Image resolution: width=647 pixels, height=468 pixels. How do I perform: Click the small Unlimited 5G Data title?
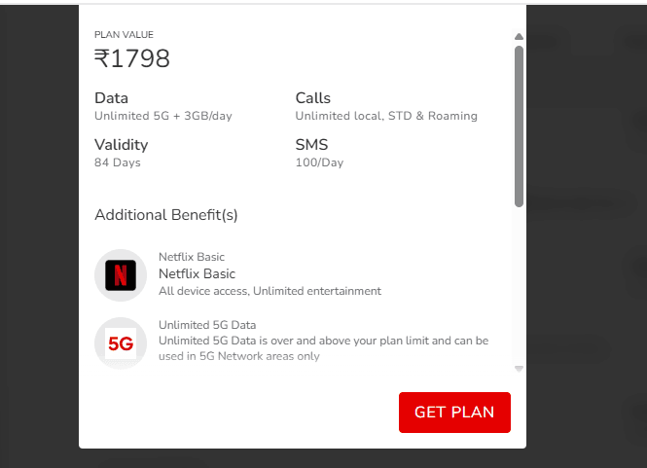pyautogui.click(x=207, y=324)
